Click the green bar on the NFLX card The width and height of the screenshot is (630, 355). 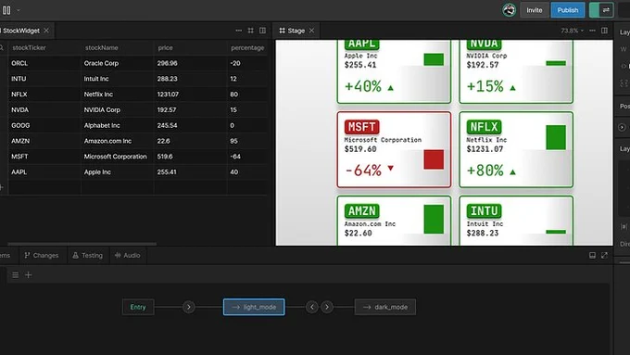556,137
